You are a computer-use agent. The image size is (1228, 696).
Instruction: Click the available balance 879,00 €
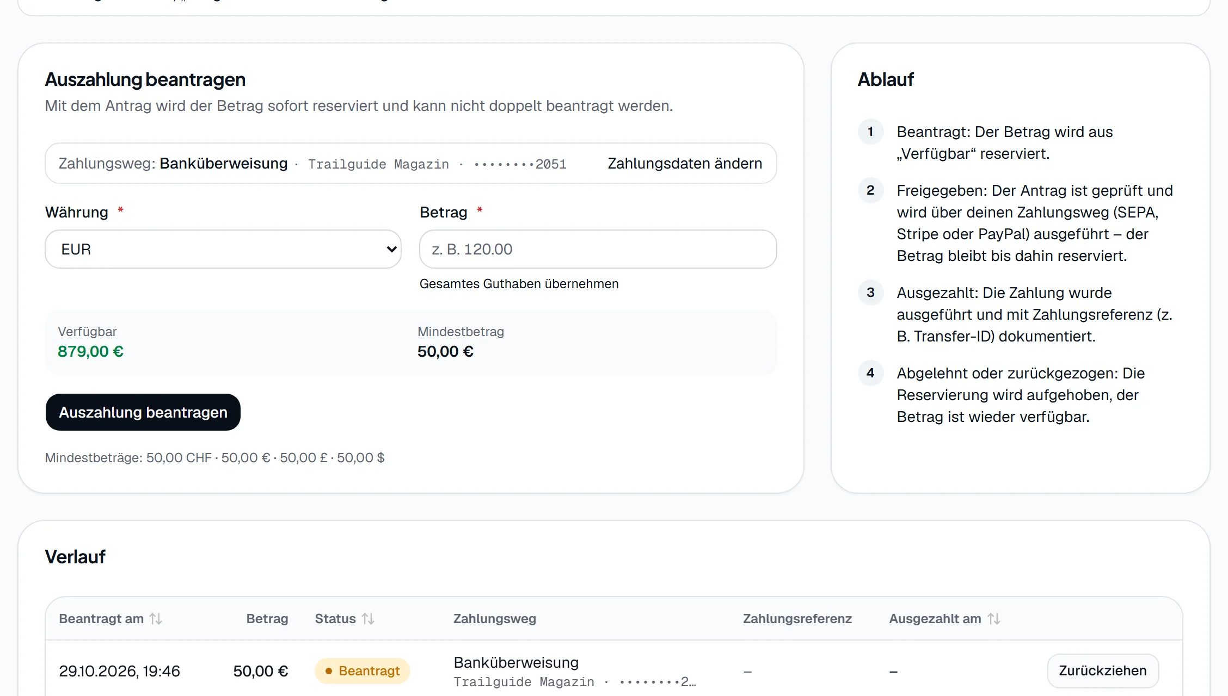90,351
